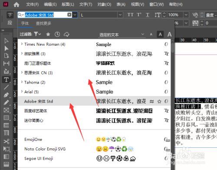Viewport: 217px width, 170px height.
Task: Expand the 思源宋体 CN font family
Action: [x=22, y=72]
